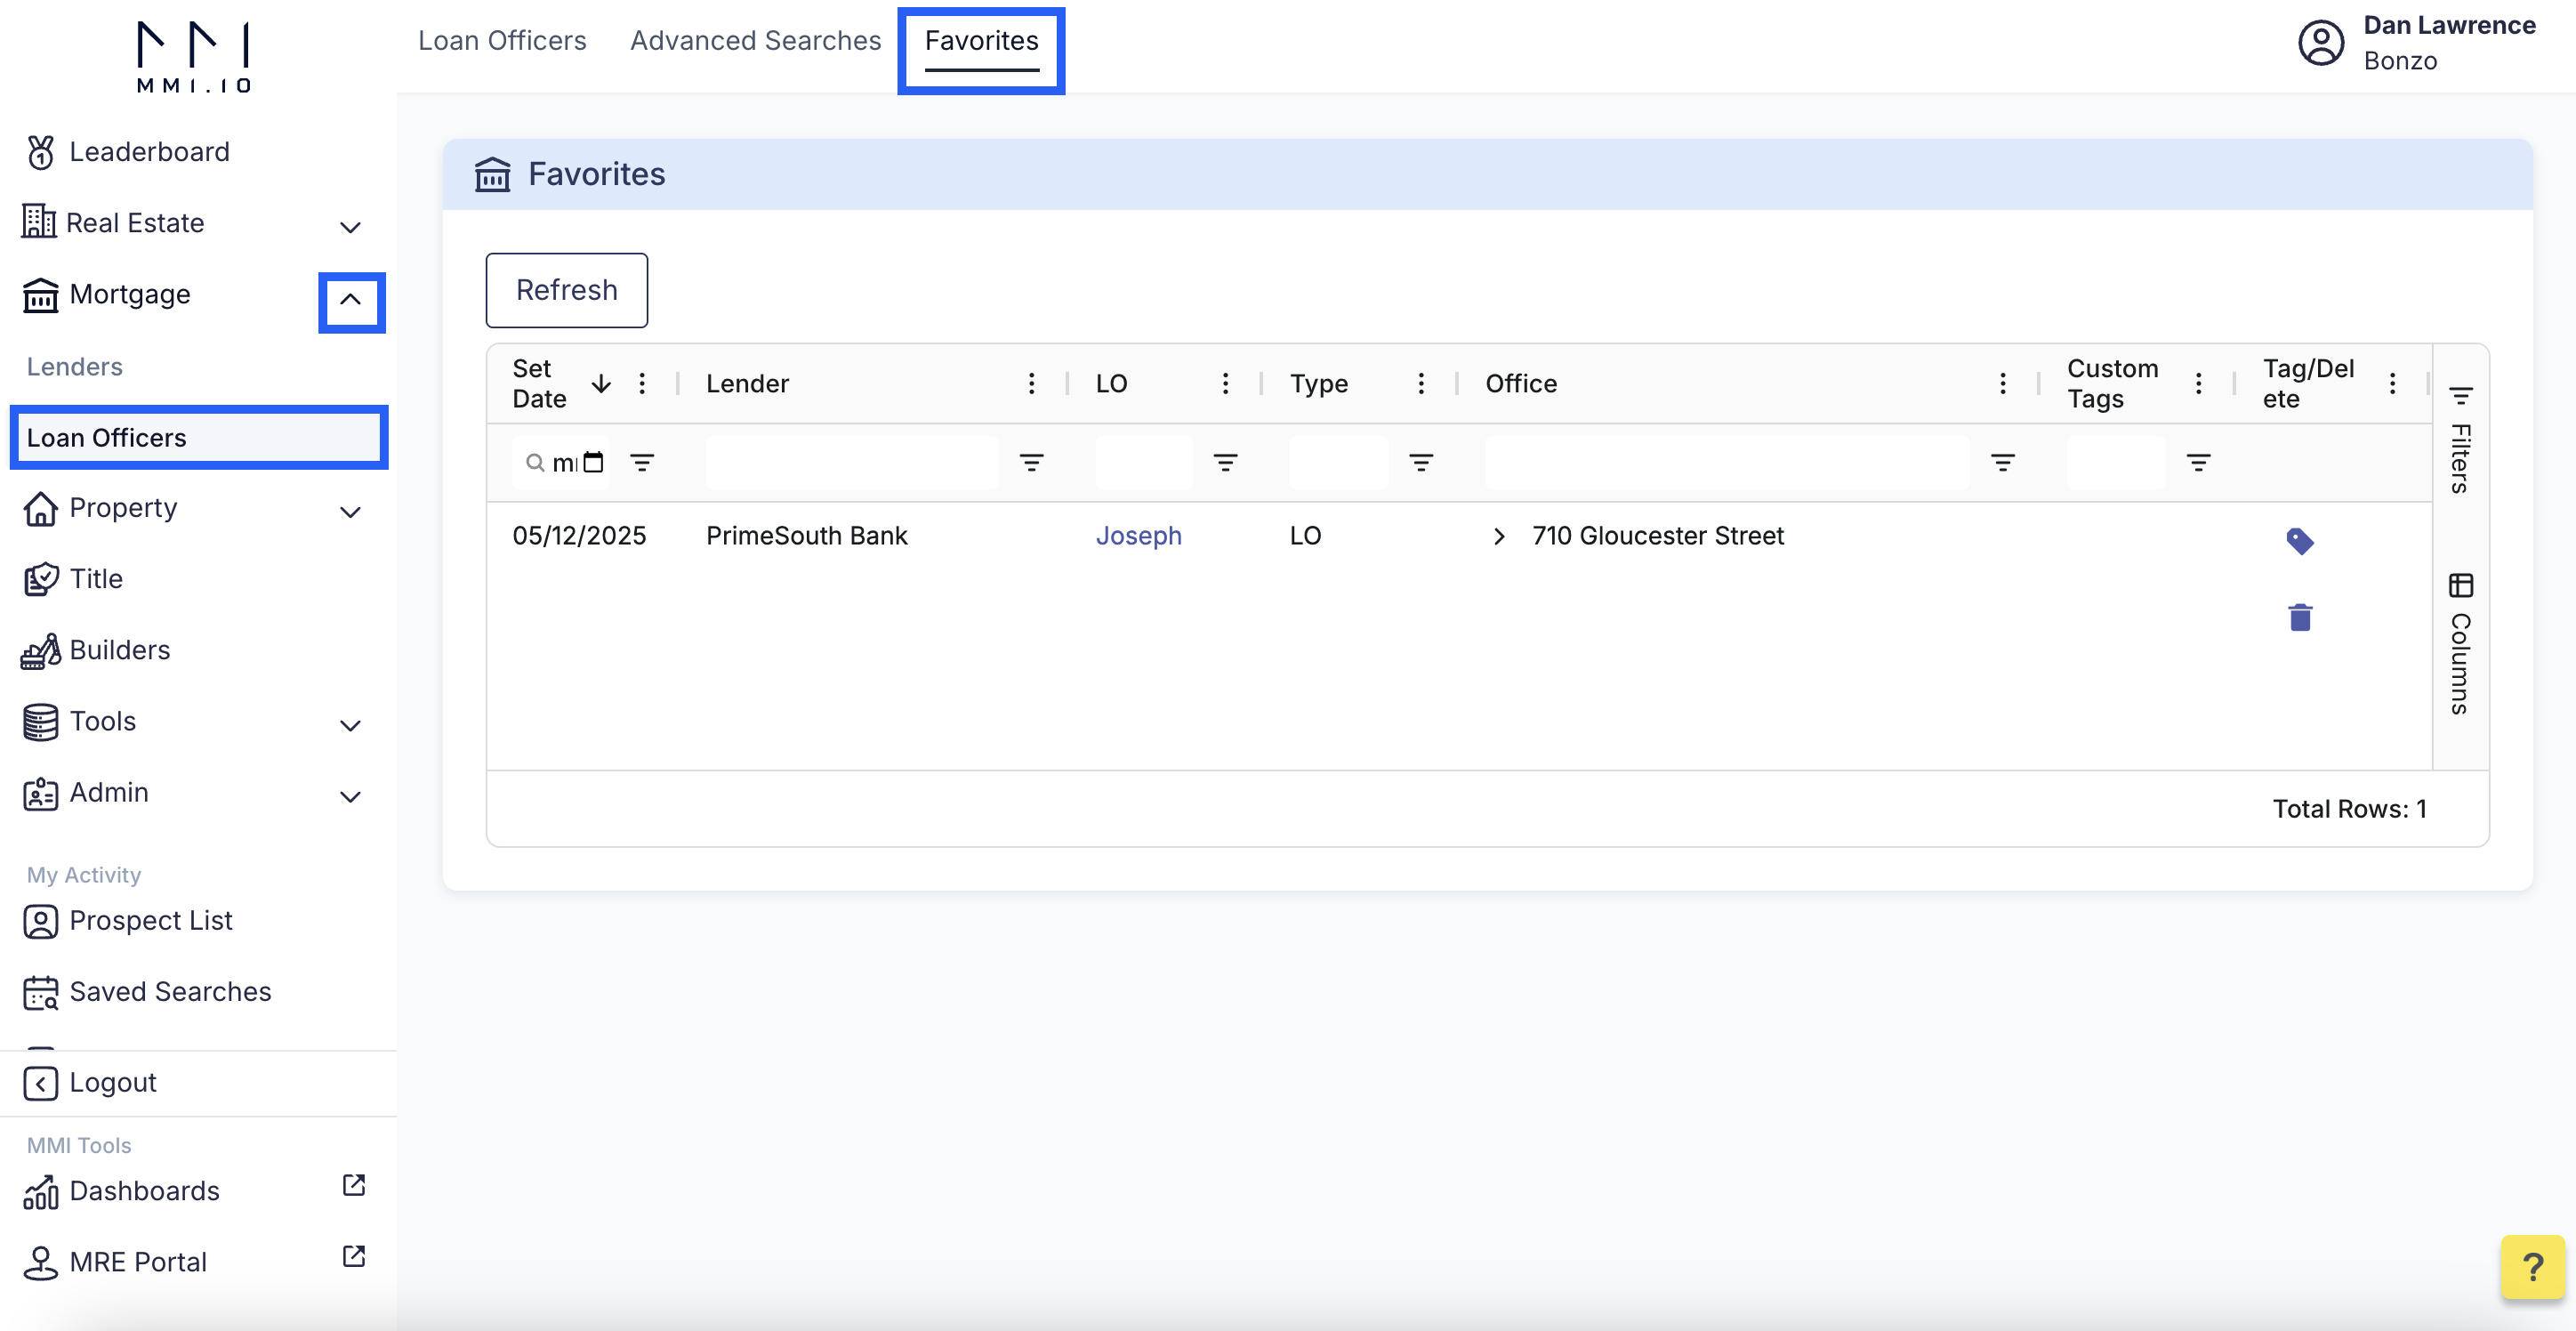Viewport: 2576px width, 1331px height.
Task: Open MRE Portal external link icon
Action: (x=353, y=1255)
